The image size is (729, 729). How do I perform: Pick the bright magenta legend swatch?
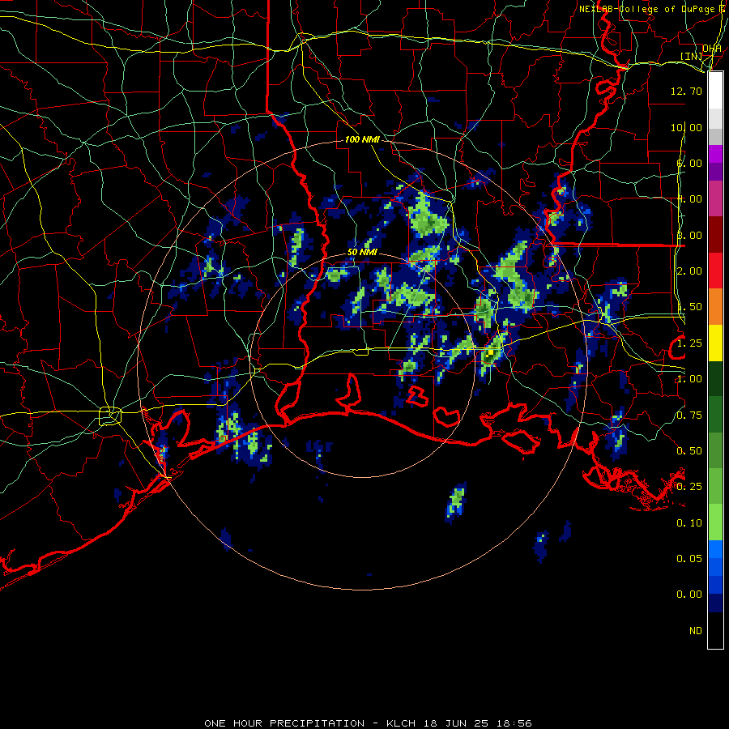tap(715, 154)
